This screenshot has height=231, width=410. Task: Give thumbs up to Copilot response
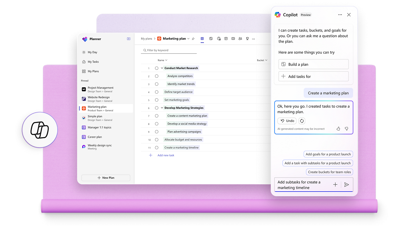click(x=338, y=129)
